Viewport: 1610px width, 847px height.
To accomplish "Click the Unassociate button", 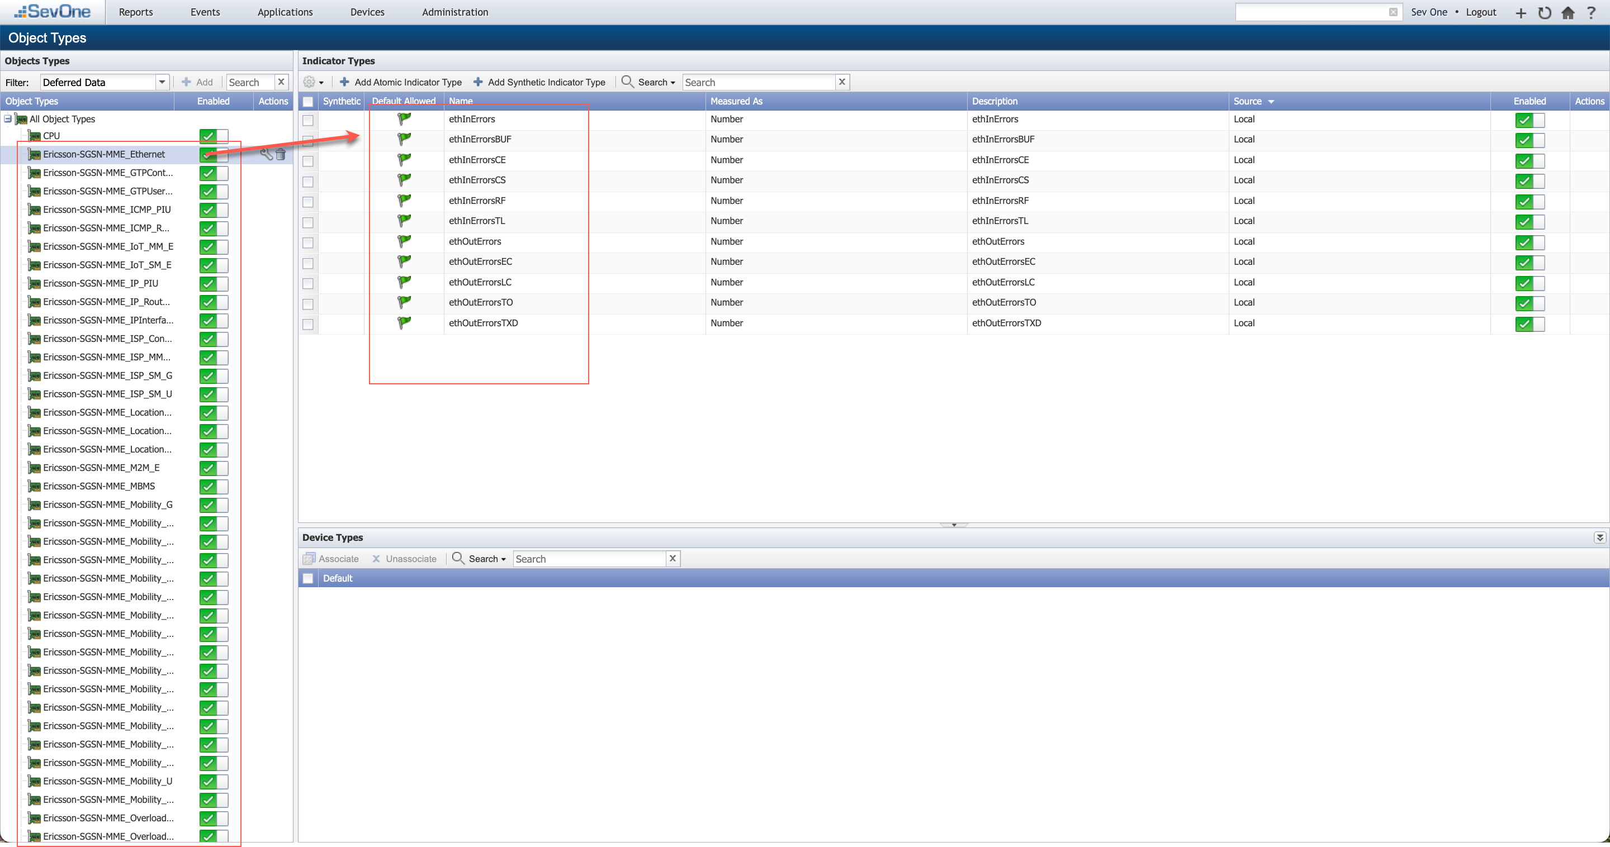I will point(404,558).
